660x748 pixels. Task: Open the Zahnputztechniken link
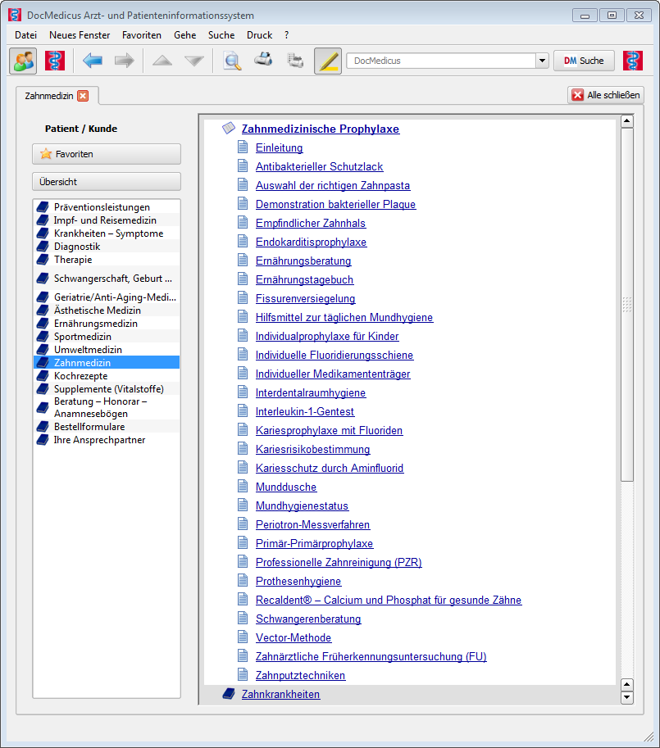pyautogui.click(x=301, y=675)
